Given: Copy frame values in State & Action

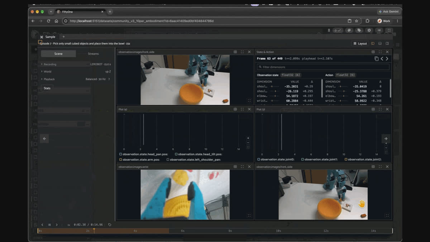Looking at the screenshot, I should tap(376, 59).
